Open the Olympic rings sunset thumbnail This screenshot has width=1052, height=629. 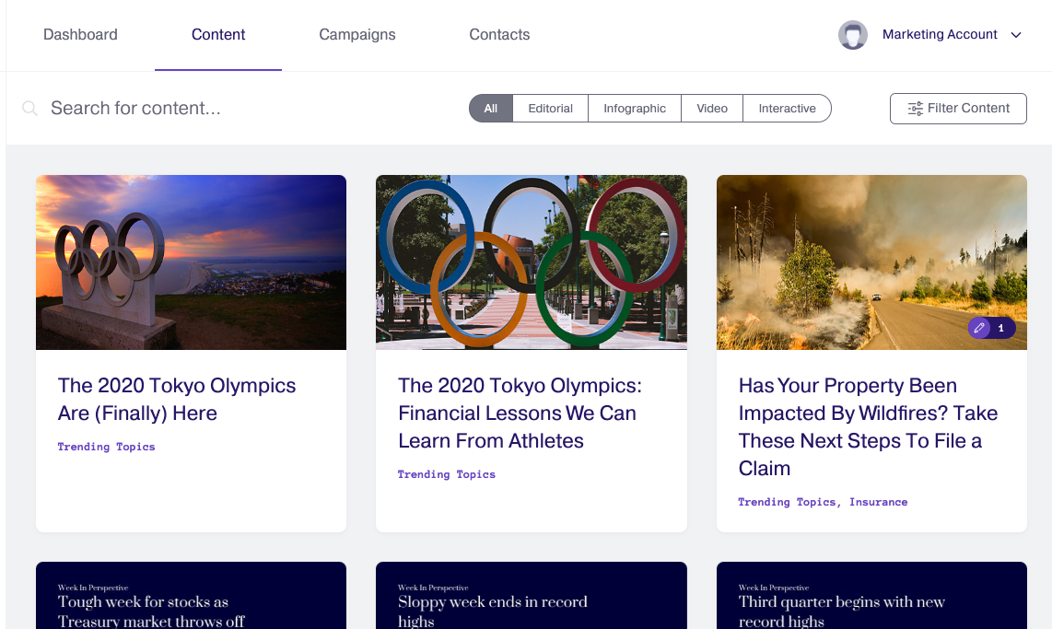[191, 262]
